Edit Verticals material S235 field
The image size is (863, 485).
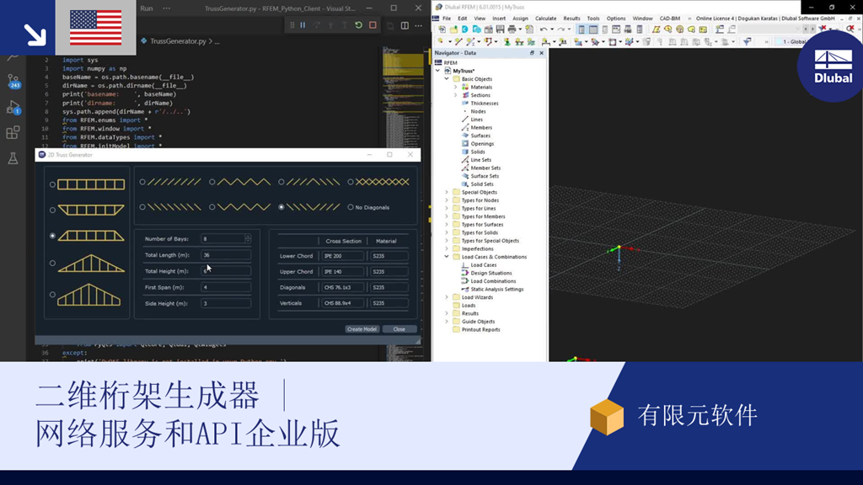tap(389, 303)
